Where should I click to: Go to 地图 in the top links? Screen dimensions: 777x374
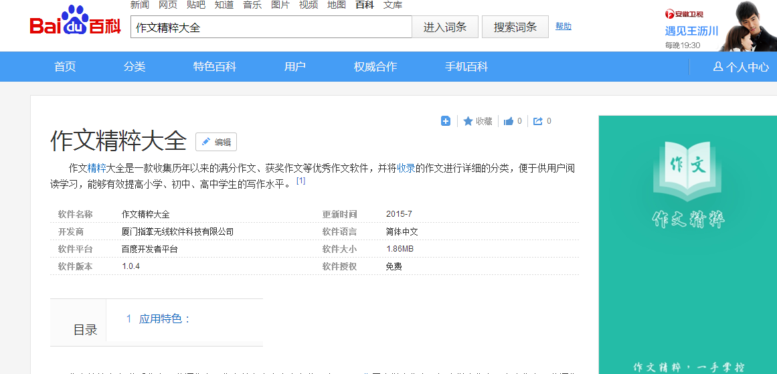[337, 5]
